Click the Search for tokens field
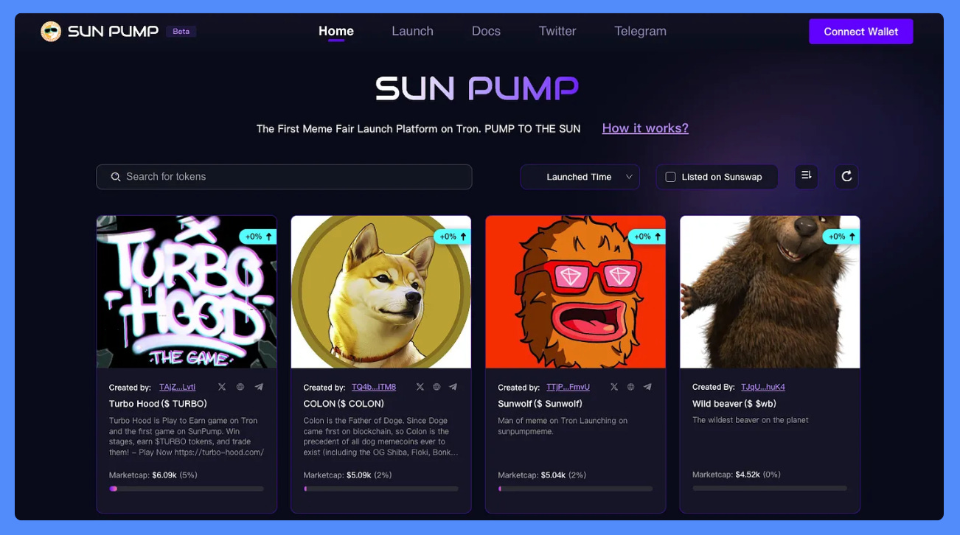Screen dimensions: 960x535 (284, 177)
